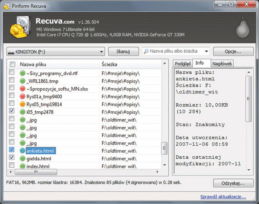
Task: Select the ankieta.html file row
Action: 84,151
